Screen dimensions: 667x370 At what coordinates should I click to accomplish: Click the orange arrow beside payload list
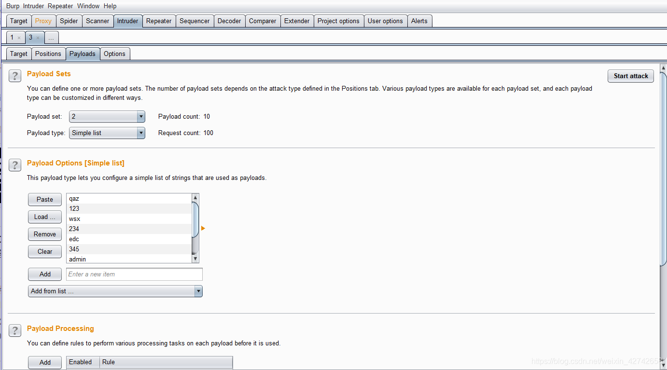click(203, 228)
